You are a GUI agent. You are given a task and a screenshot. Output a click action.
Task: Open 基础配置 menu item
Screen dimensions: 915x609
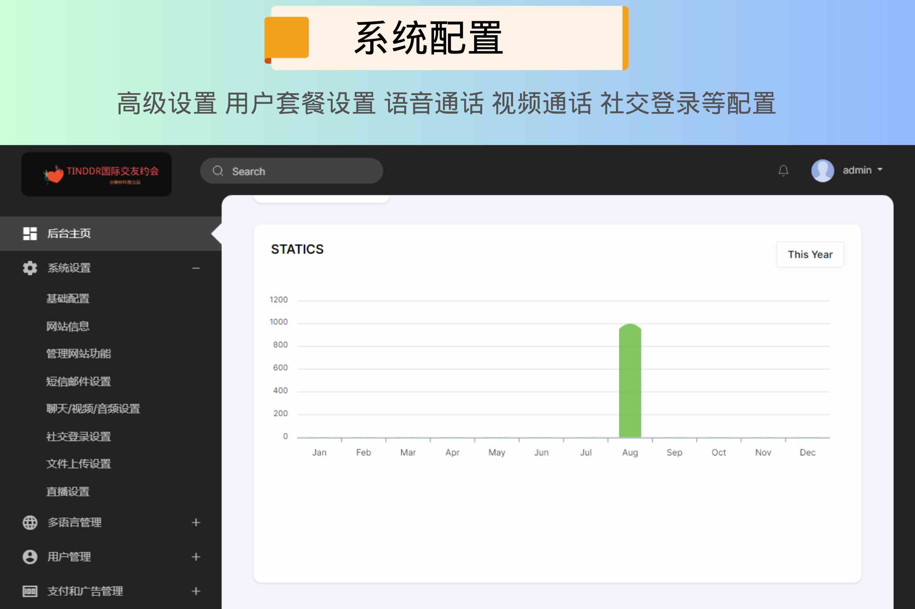[68, 298]
